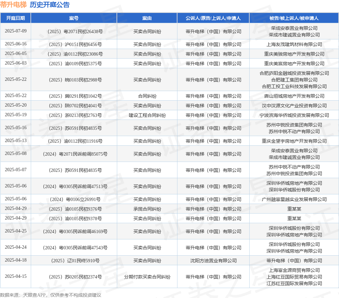This screenshot has width=339, height=298.
Task: Click case number 辽01民终5910号
Action: 75,261
